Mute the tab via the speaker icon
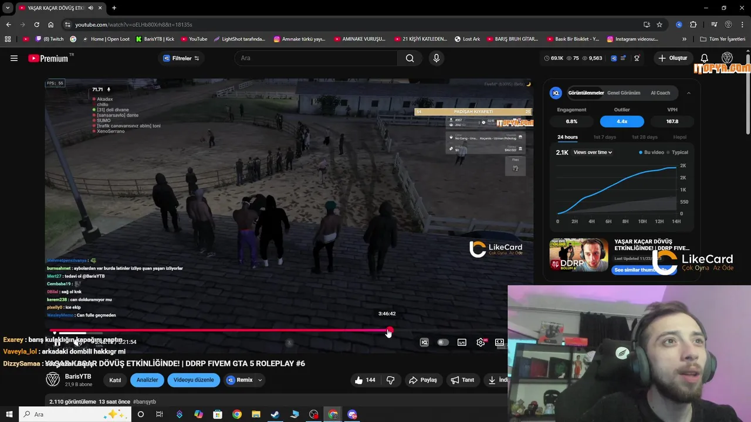 point(90,8)
